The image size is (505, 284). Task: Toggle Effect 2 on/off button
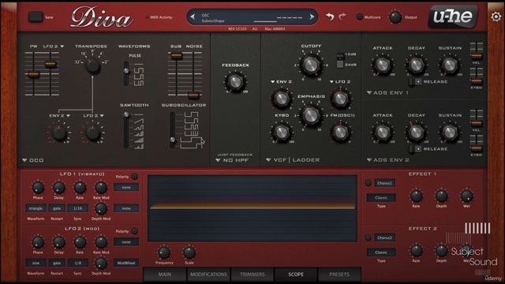coord(368,237)
